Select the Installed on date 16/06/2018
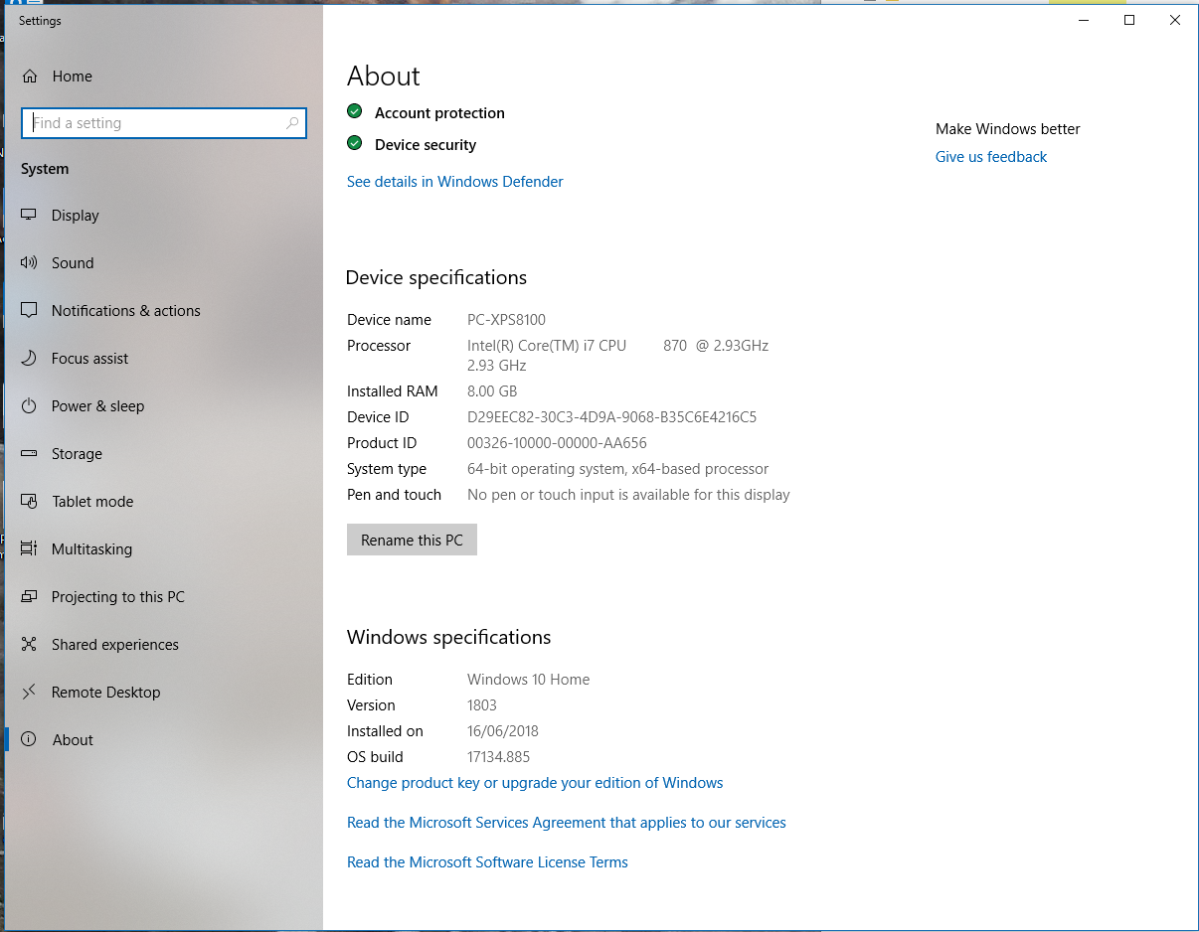1199x932 pixels. coord(503,731)
